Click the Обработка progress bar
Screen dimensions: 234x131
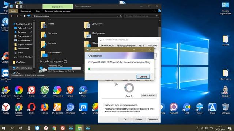tap(119, 69)
